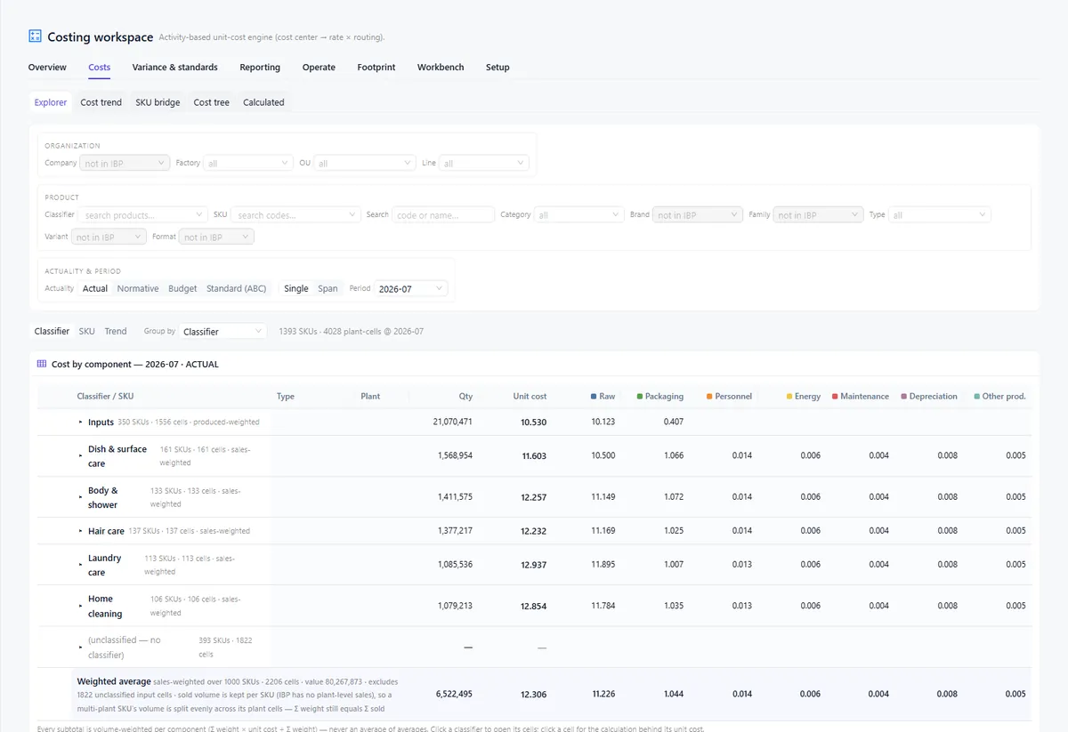
Task: Open the Variant dropdown
Action: pos(109,237)
